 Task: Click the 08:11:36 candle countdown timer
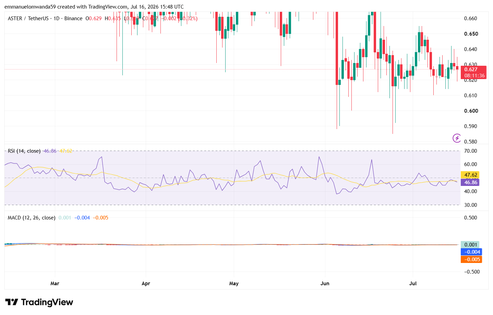point(474,76)
